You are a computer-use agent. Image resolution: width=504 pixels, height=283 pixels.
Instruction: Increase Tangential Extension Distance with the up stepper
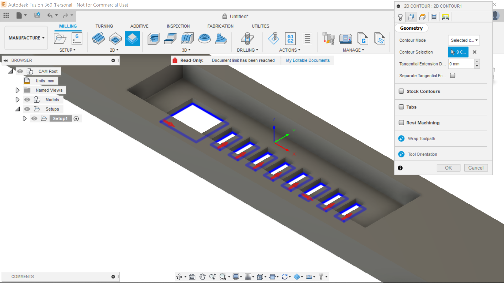(x=477, y=62)
